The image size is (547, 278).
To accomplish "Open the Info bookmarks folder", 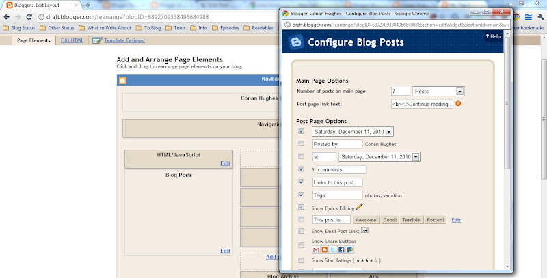I will point(199,28).
